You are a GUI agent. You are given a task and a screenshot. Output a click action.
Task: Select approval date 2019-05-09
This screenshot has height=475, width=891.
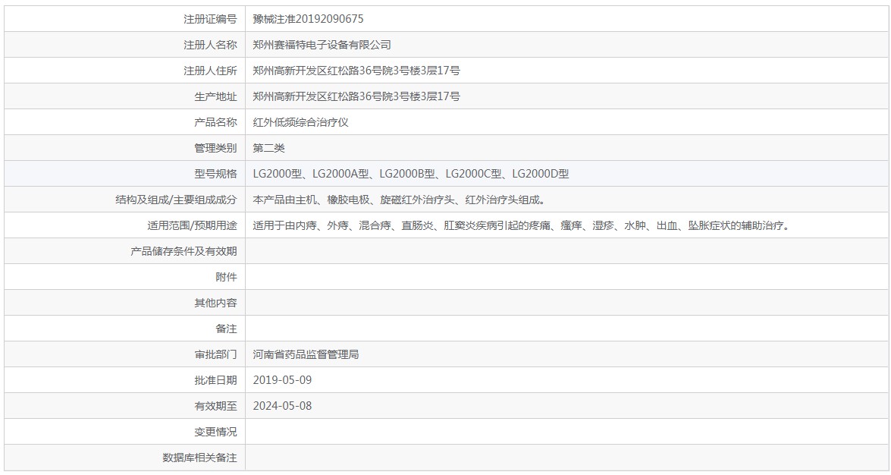pos(282,381)
